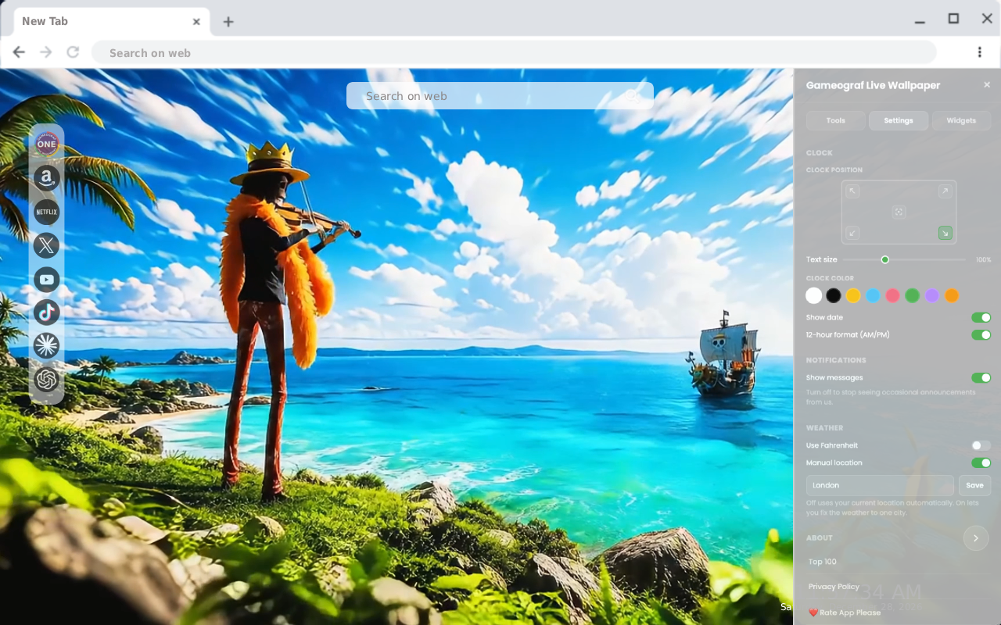This screenshot has width=1001, height=625.
Task: Choose the pink clock color
Action: click(x=892, y=295)
